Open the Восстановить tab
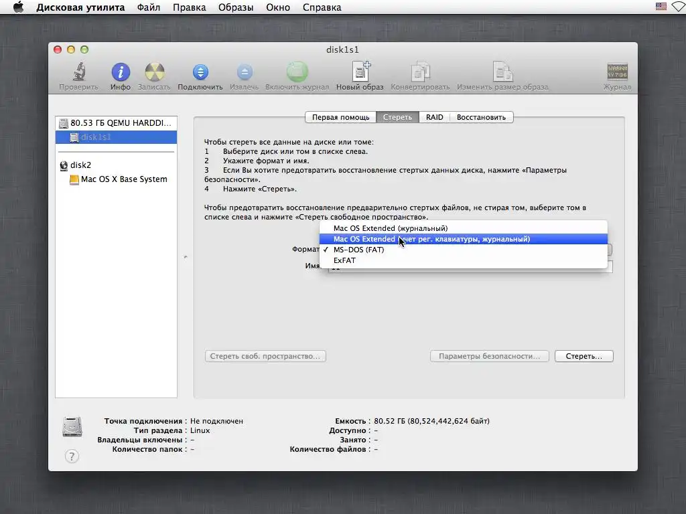Image resolution: width=686 pixels, height=514 pixels. click(x=481, y=117)
